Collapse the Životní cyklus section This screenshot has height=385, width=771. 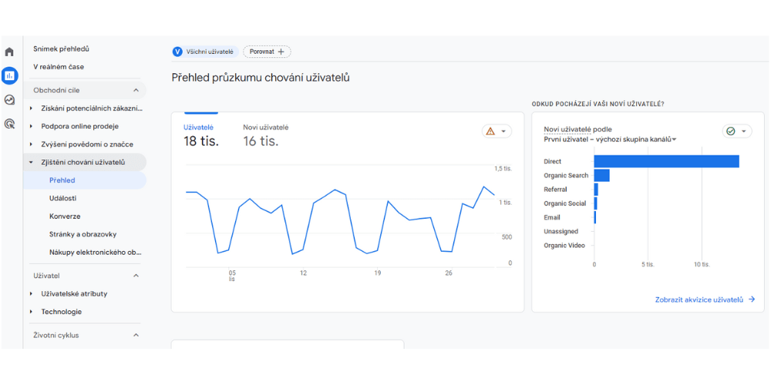point(136,335)
